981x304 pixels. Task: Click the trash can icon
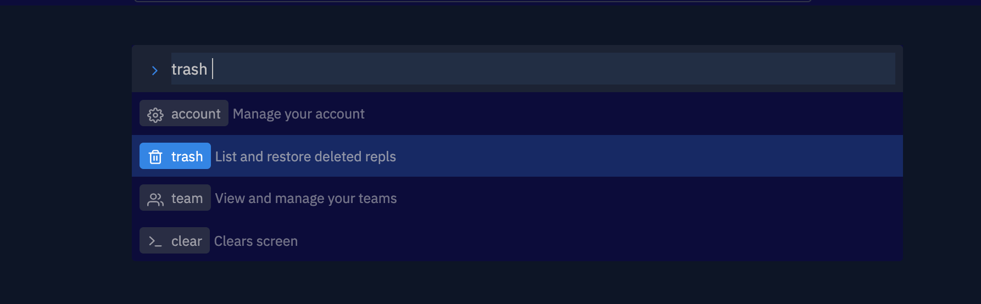pyautogui.click(x=155, y=157)
